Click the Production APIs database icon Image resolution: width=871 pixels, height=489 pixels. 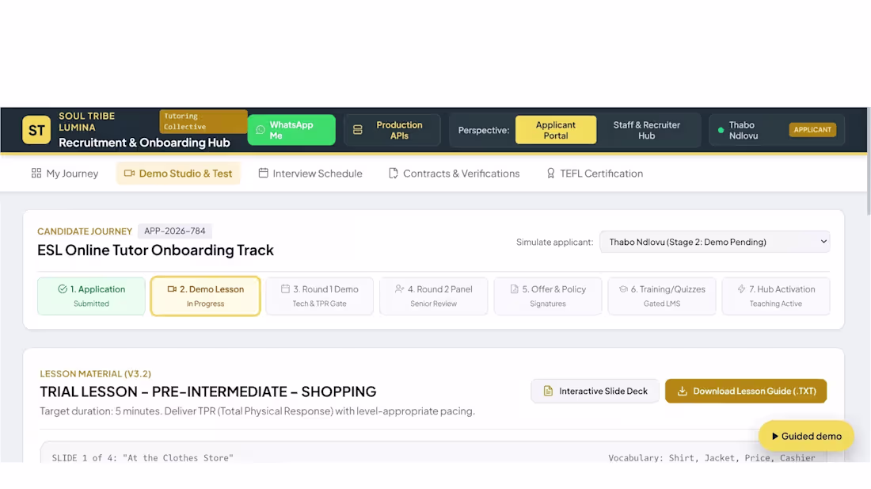(x=358, y=130)
